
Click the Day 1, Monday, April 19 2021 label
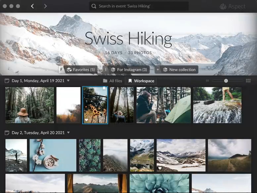(38, 80)
